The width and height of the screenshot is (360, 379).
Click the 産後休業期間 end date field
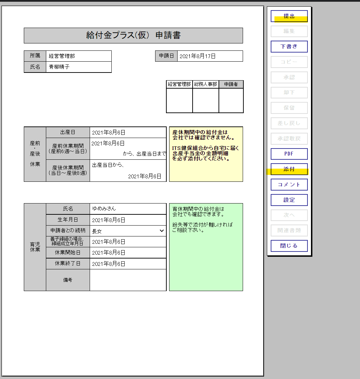coord(144,176)
